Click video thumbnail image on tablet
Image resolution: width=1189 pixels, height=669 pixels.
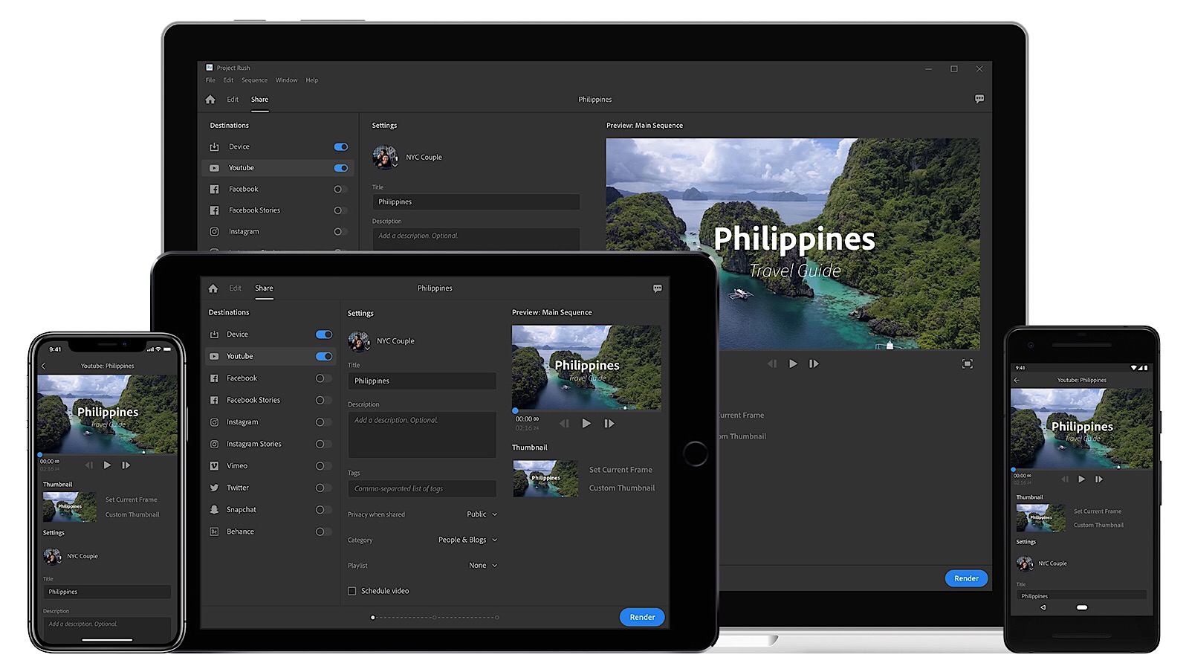(x=545, y=479)
